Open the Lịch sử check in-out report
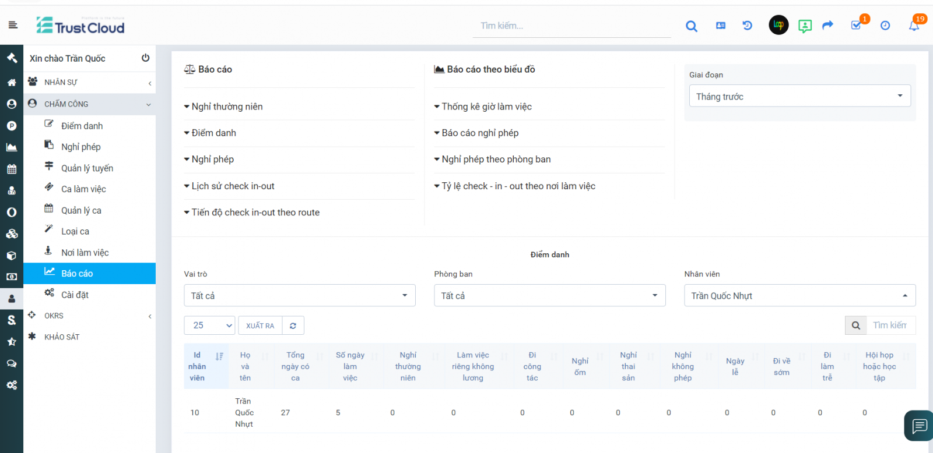The image size is (933, 453). click(233, 186)
